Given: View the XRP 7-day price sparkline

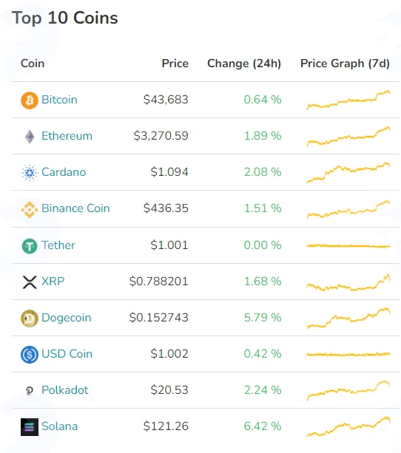Looking at the screenshot, I should point(348,282).
